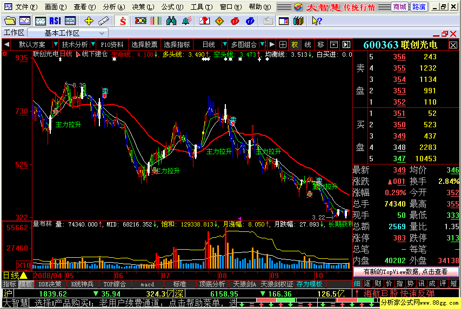Click the alarm bell alert icon

(186, 21)
